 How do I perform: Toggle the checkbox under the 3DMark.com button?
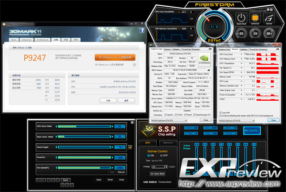[x=134, y=64]
